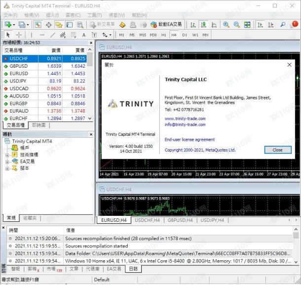Viewport: 301px width, 285px height.
Task: Click the New Chart toolbar icon
Action: pos(8,24)
